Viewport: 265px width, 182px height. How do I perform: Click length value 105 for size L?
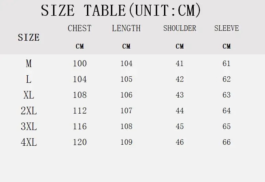click(x=126, y=79)
